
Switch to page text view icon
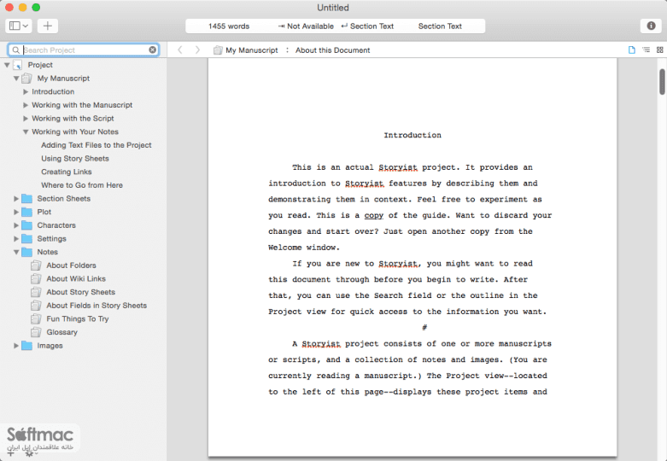coord(632,50)
